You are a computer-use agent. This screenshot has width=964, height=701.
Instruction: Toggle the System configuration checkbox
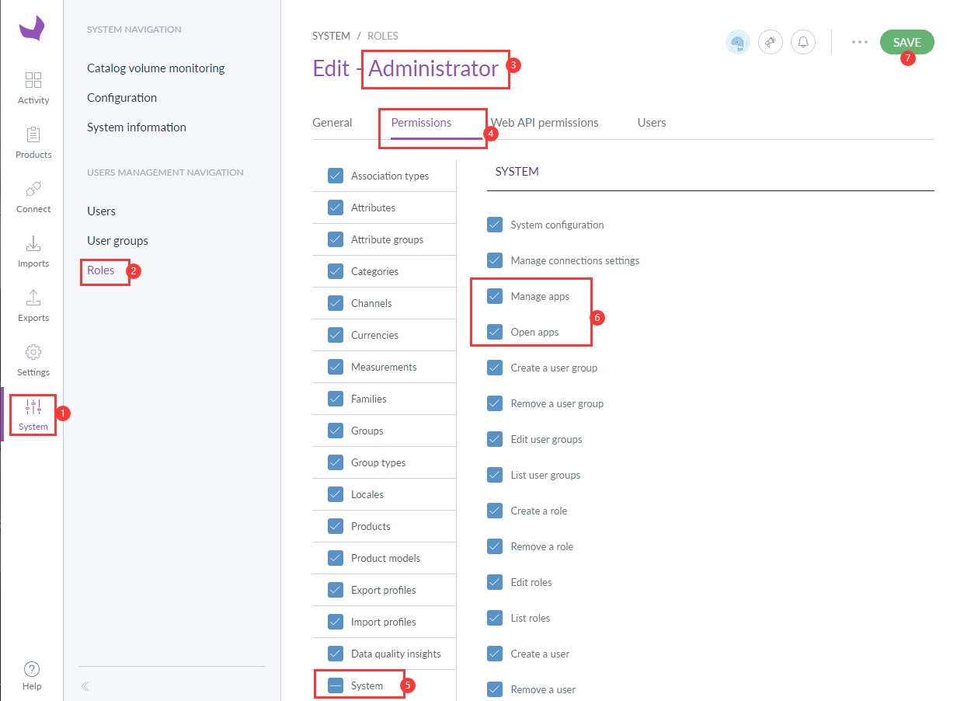[x=495, y=225]
